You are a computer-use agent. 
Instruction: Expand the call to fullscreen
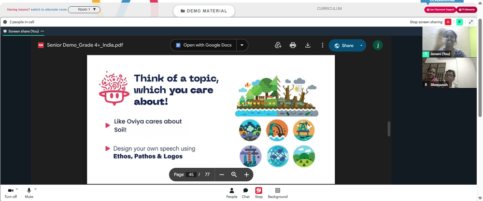tap(470, 22)
